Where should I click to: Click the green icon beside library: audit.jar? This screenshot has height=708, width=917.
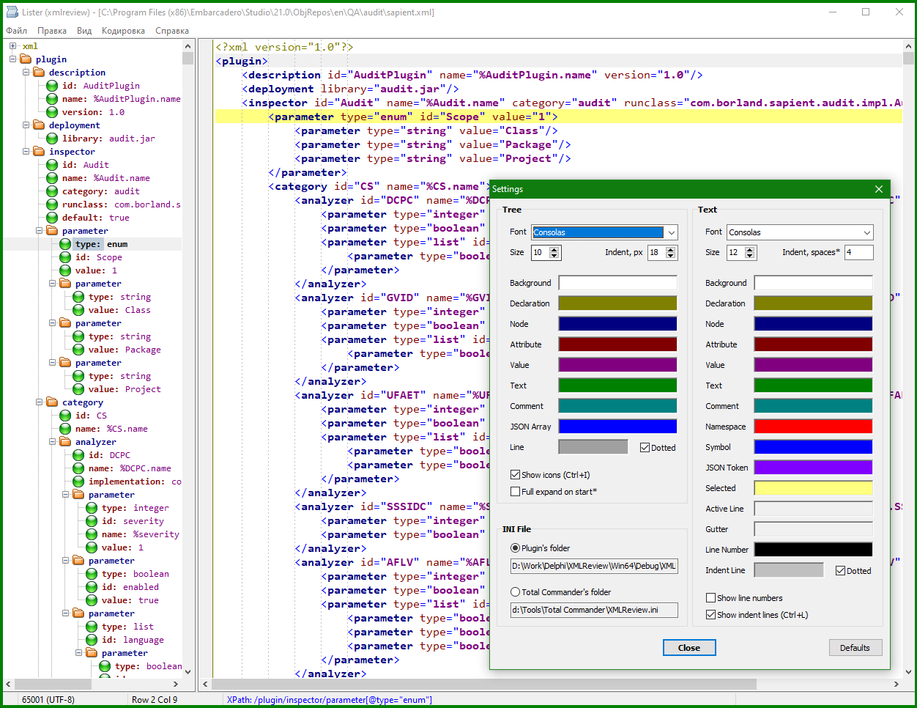[52, 139]
